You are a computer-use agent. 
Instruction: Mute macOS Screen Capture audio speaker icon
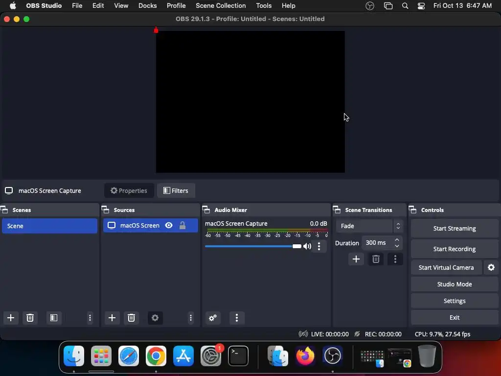pyautogui.click(x=307, y=246)
